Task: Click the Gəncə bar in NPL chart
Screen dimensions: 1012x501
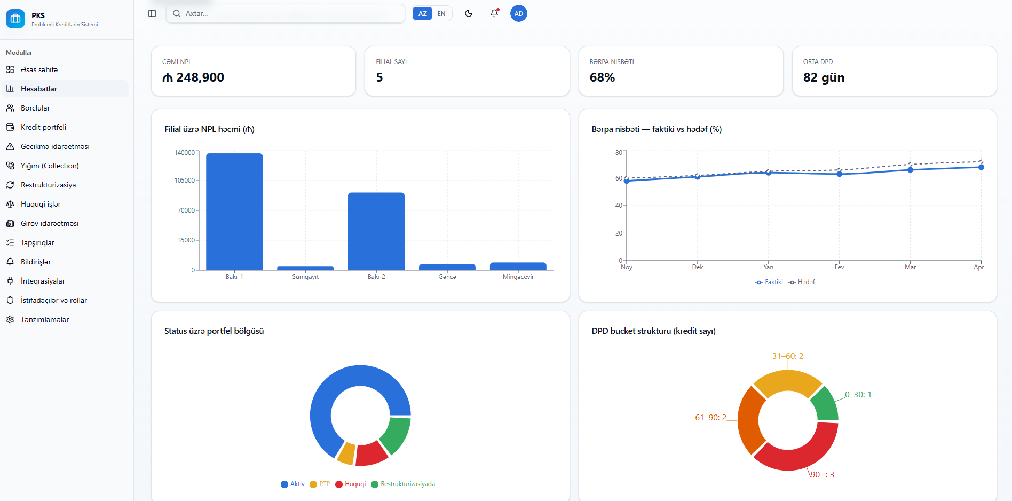Action: point(447,267)
